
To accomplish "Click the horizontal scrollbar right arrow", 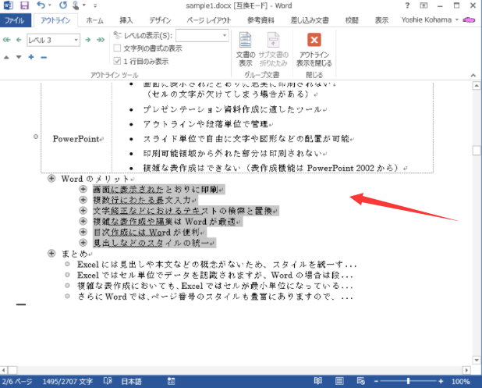I will pyautogui.click(x=466, y=370).
